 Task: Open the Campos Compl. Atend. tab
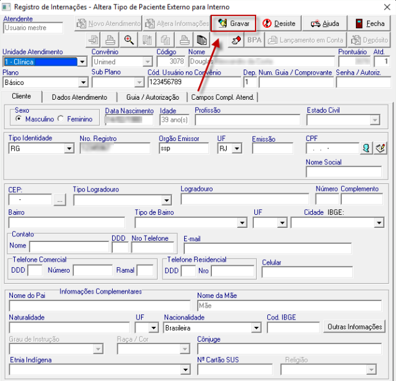click(222, 97)
